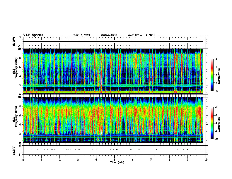Click time axis tick label "3"
This screenshot has height=179, width=232.
click(78, 160)
